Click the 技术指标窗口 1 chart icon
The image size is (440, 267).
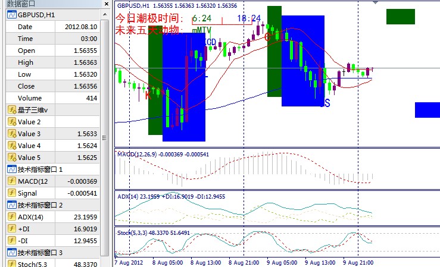point(12,169)
